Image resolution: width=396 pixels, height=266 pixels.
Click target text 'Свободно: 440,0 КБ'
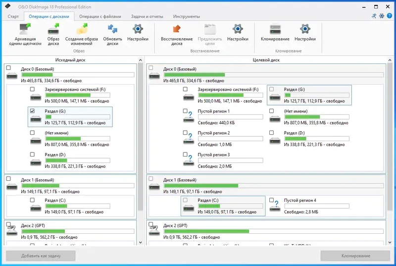point(216,123)
